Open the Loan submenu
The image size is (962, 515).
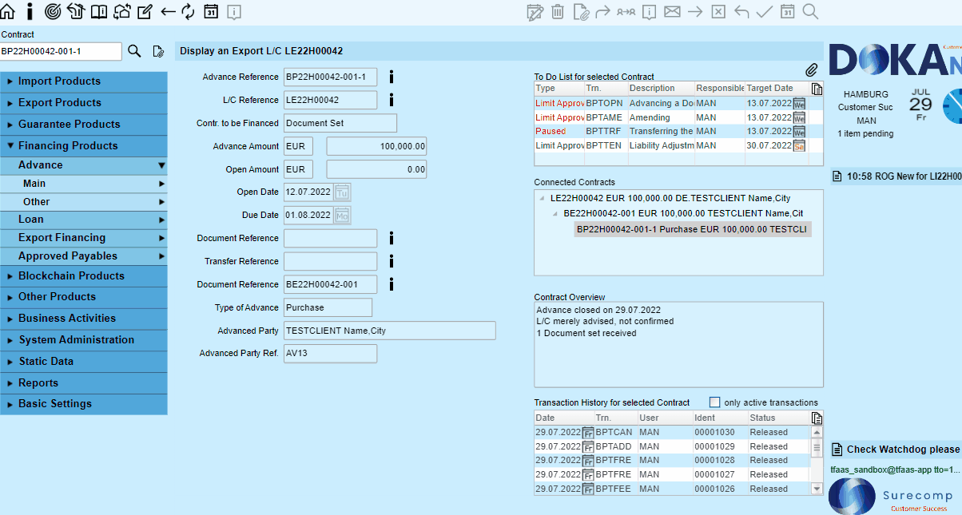point(84,220)
